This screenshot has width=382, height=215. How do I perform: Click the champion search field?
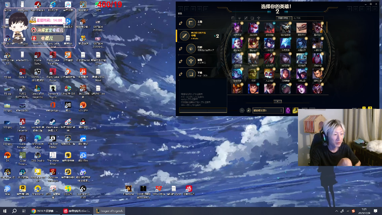click(308, 18)
